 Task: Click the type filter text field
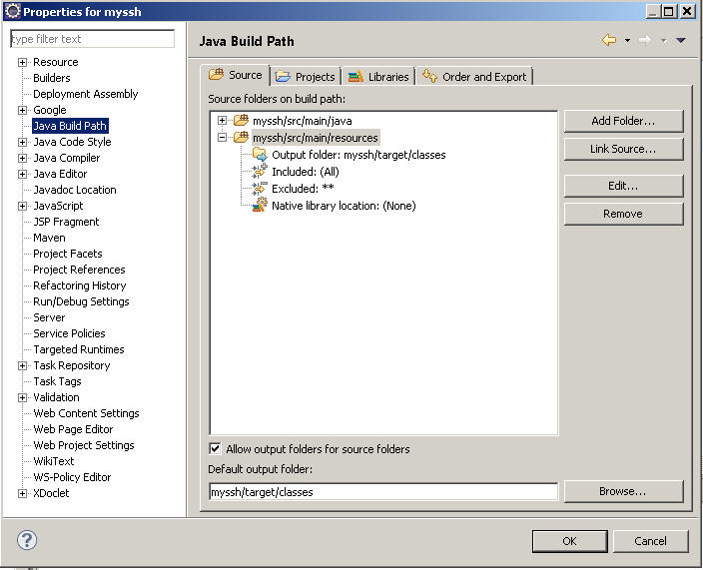pyautogui.click(x=92, y=39)
